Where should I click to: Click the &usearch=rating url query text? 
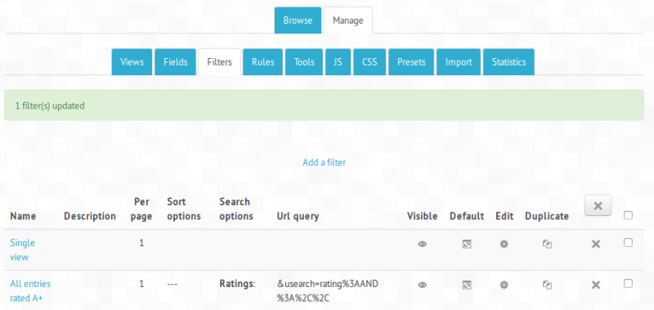[328, 291]
